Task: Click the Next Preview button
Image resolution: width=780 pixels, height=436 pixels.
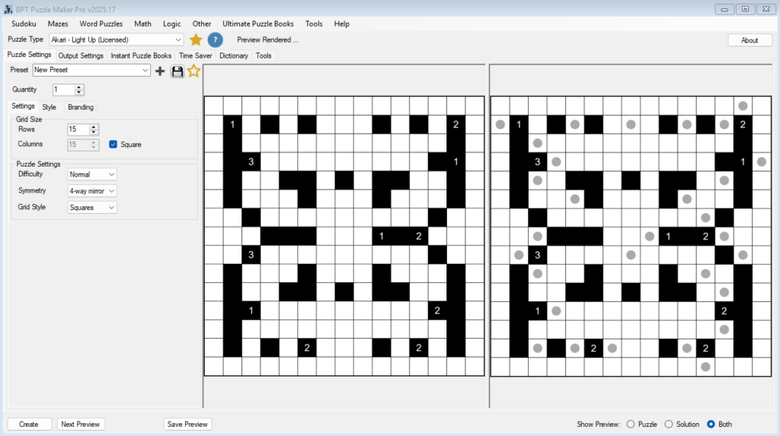Action: click(x=82, y=424)
